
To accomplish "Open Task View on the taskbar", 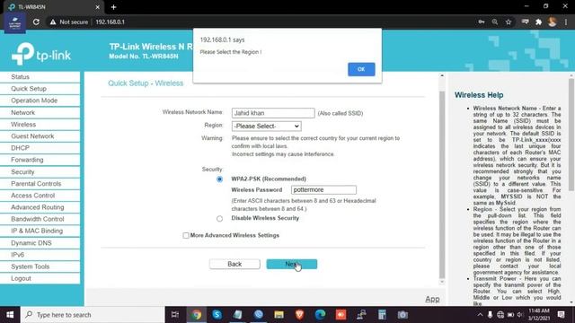I will [x=175, y=315].
